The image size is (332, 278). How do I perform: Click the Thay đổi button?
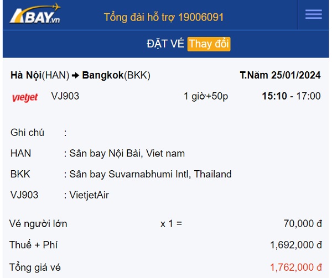pyautogui.click(x=209, y=44)
